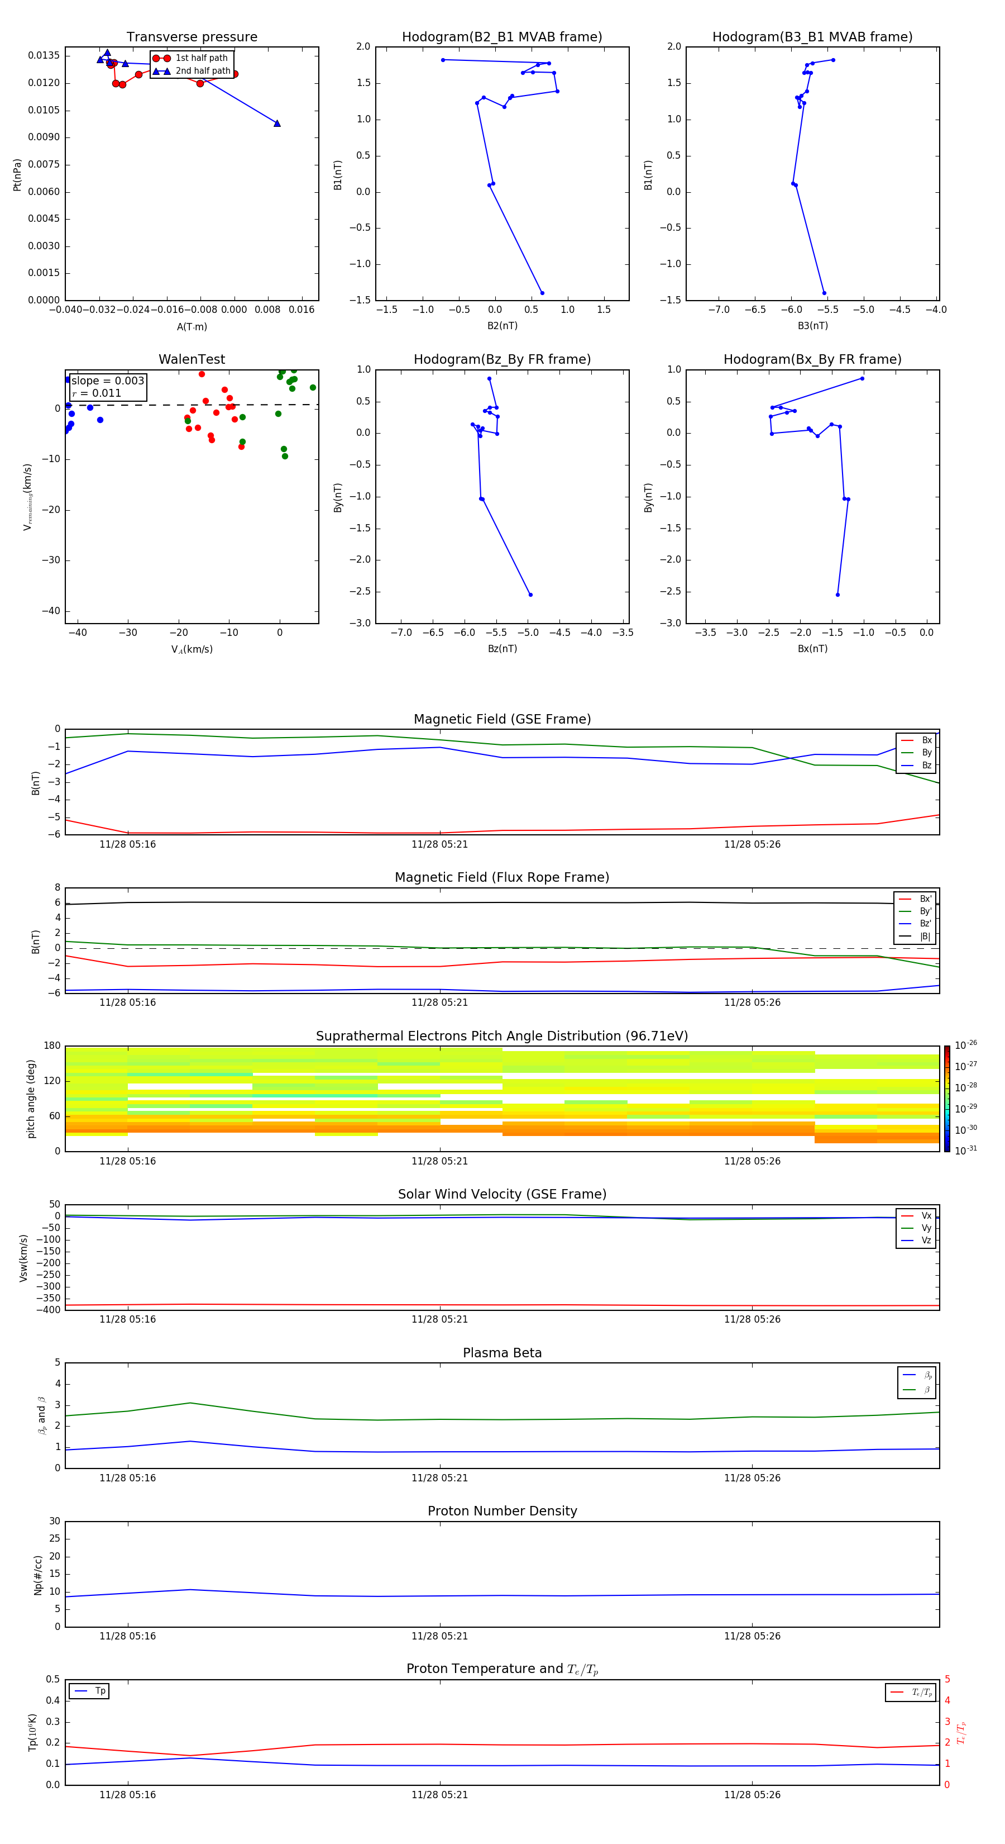This screenshot has height=1844, width=1005.
Task: Click '11/28 05:26' tick under Plasma Beta plot
Action: tap(752, 1478)
